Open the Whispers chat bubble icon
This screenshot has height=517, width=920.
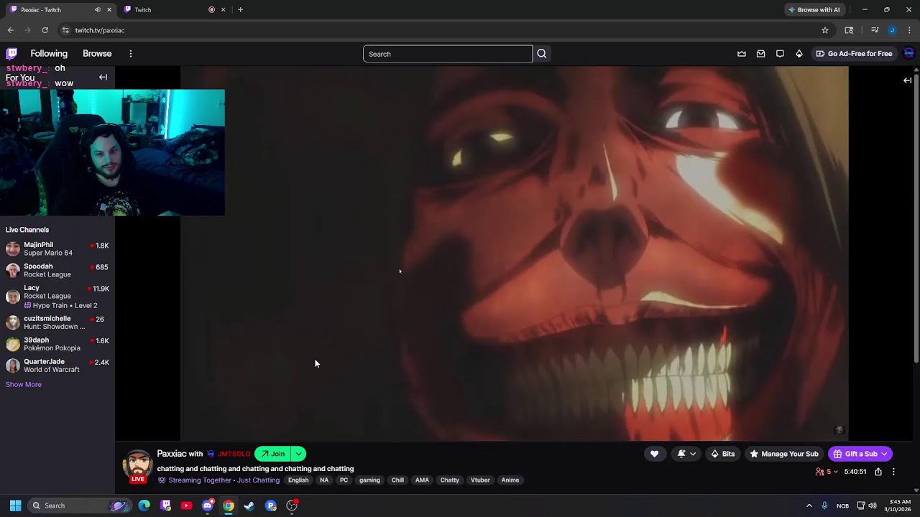pyautogui.click(x=780, y=53)
